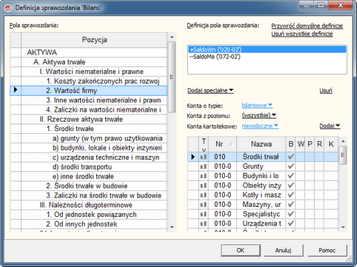
Task: Open the '(wszystkie)' account level dropdown
Action: [x=259, y=115]
